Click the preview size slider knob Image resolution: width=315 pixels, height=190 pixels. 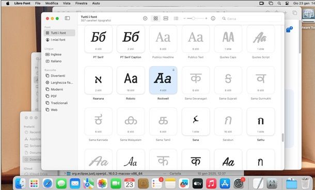[193, 19]
